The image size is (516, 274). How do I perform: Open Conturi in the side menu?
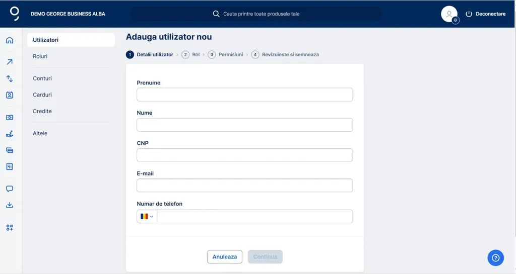(x=42, y=78)
